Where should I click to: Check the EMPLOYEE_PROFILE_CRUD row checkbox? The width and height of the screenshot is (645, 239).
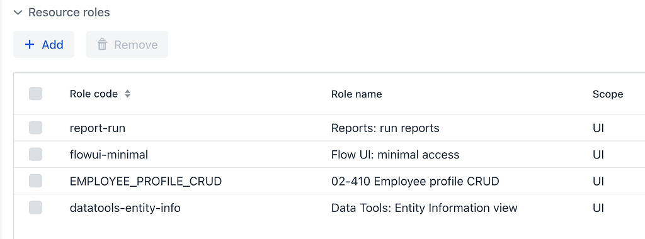pyautogui.click(x=35, y=181)
